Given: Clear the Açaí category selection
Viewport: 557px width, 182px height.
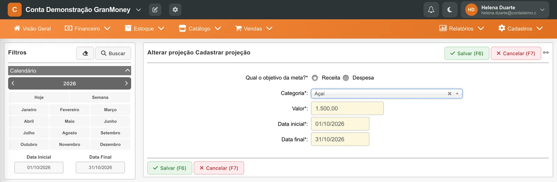Looking at the screenshot, I should point(449,93).
